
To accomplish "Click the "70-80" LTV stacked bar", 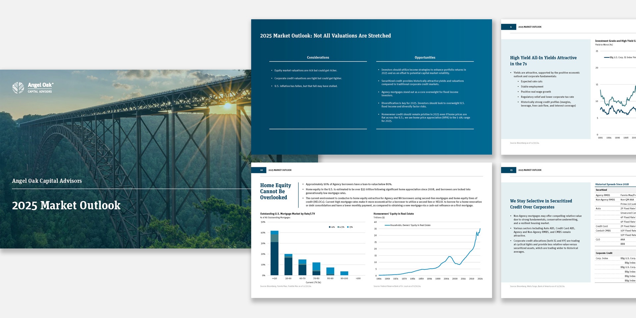I will pyautogui.click(x=316, y=269).
